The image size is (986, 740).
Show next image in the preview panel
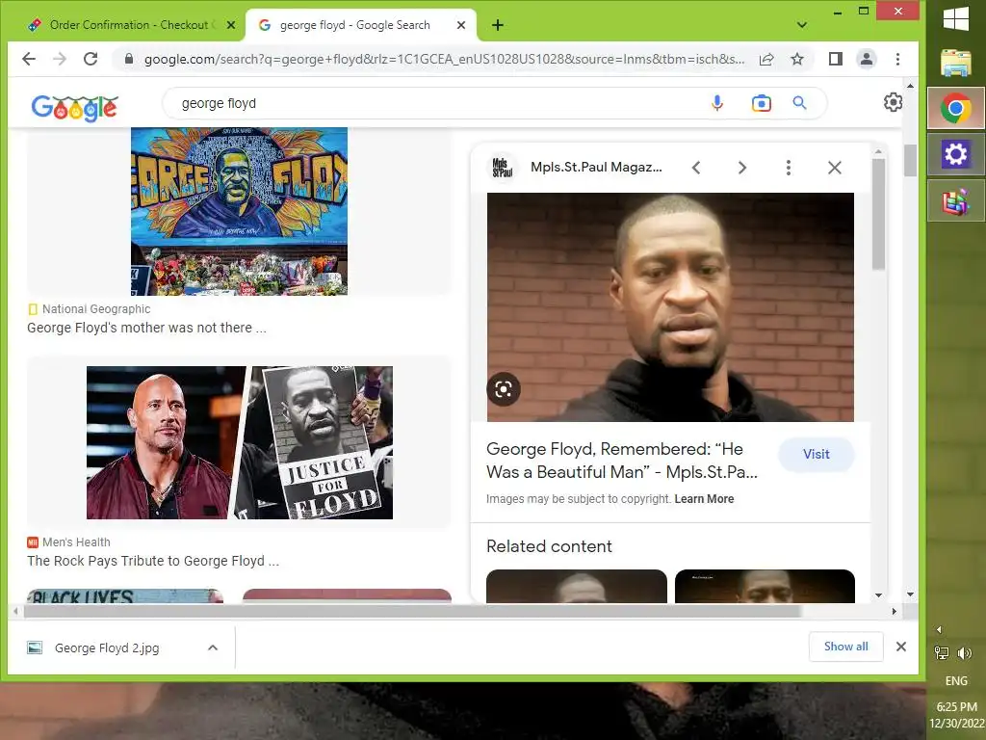point(742,168)
